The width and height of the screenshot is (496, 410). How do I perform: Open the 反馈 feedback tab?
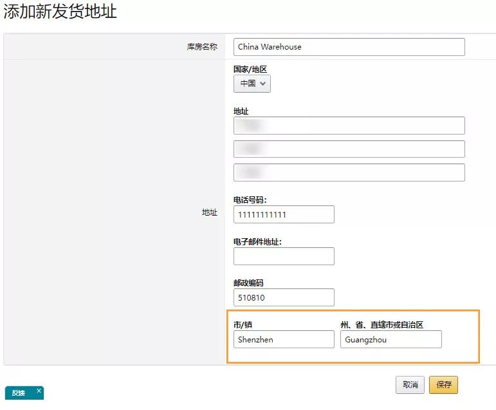coord(19,393)
